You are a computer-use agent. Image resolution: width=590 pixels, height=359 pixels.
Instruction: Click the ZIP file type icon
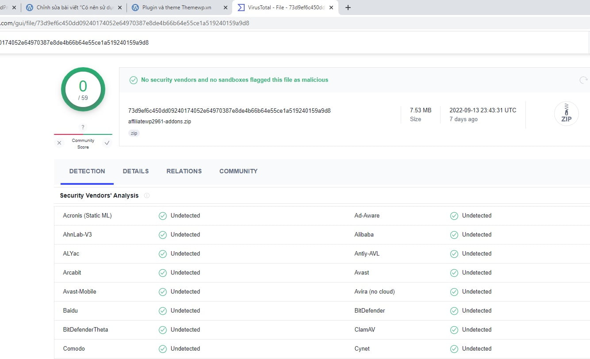pos(566,114)
